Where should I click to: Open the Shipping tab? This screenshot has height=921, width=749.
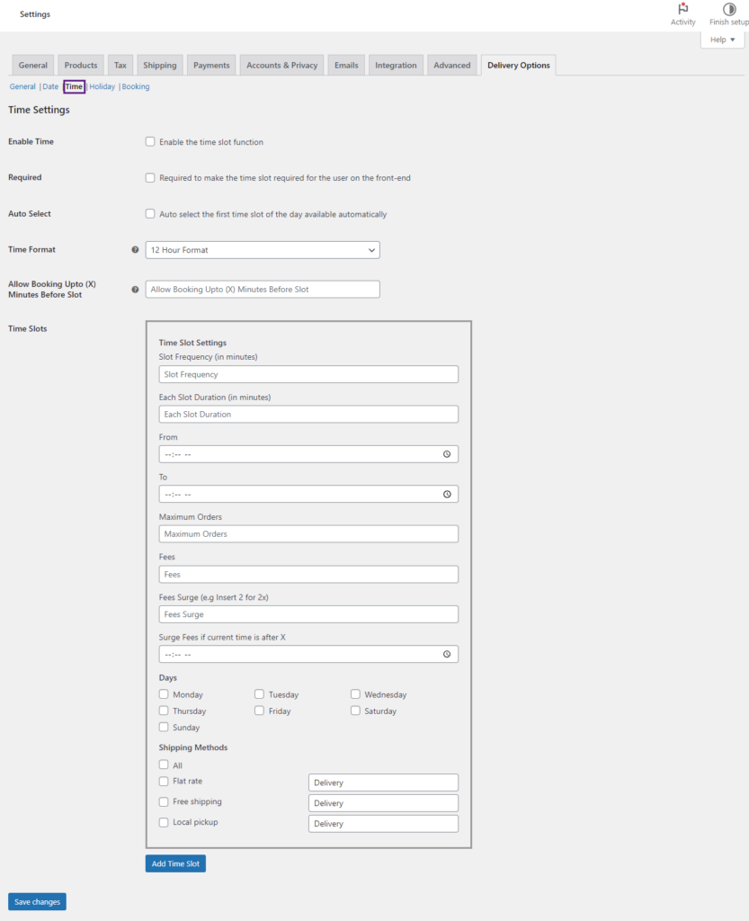160,65
